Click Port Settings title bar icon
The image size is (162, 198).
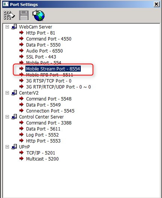pyautogui.click(x=6, y=4)
